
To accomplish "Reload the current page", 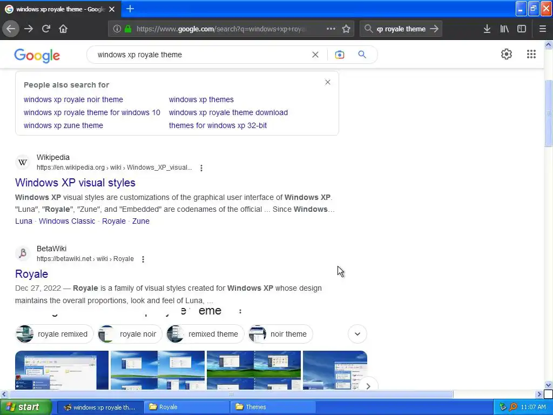I will (x=46, y=29).
